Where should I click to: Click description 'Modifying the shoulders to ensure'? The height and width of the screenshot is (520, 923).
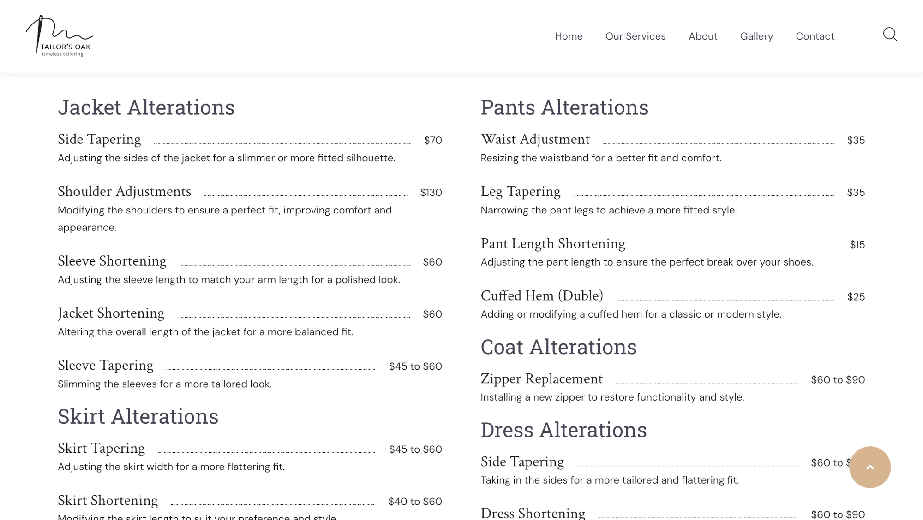point(225,219)
